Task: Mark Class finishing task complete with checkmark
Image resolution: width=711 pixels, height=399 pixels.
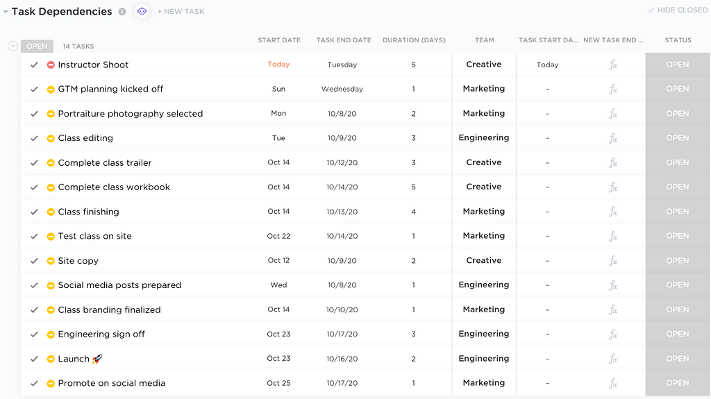Action: [x=34, y=212]
